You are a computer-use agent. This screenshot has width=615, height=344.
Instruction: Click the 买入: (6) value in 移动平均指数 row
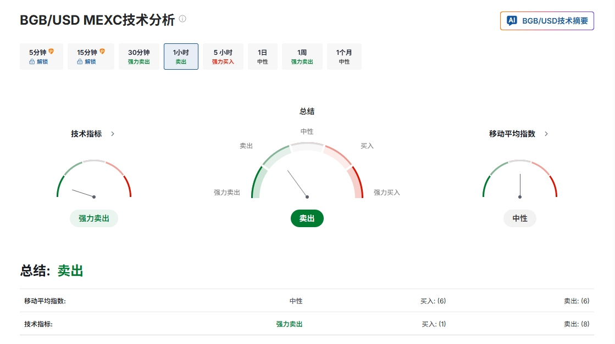[x=433, y=301]
